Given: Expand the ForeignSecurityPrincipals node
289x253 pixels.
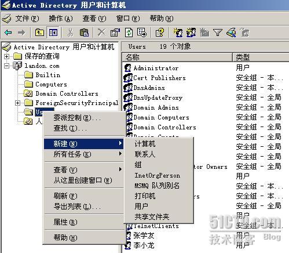Looking at the screenshot, I should tap(17, 103).
